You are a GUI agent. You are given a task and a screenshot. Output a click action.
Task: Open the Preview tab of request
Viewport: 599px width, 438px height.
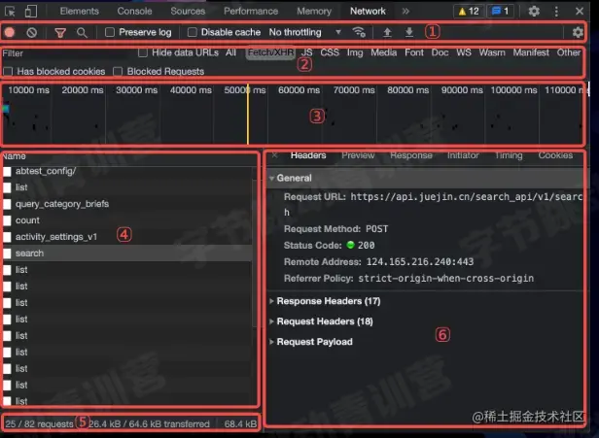(358, 155)
